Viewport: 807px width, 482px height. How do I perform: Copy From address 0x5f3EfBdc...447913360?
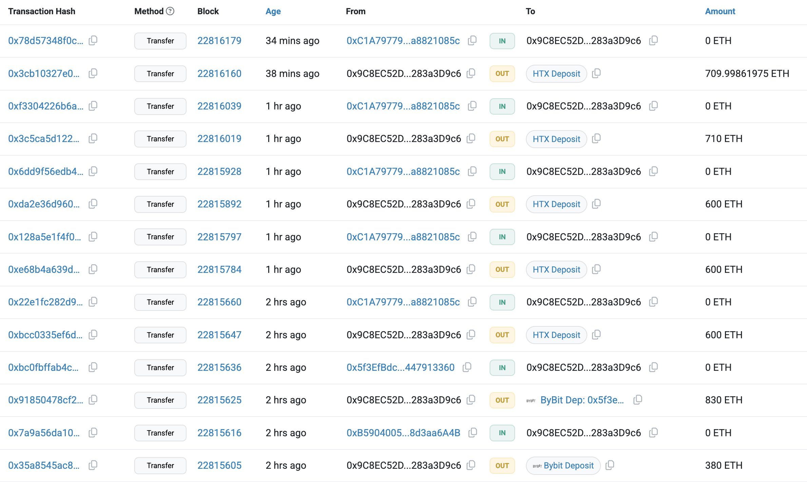click(x=467, y=367)
